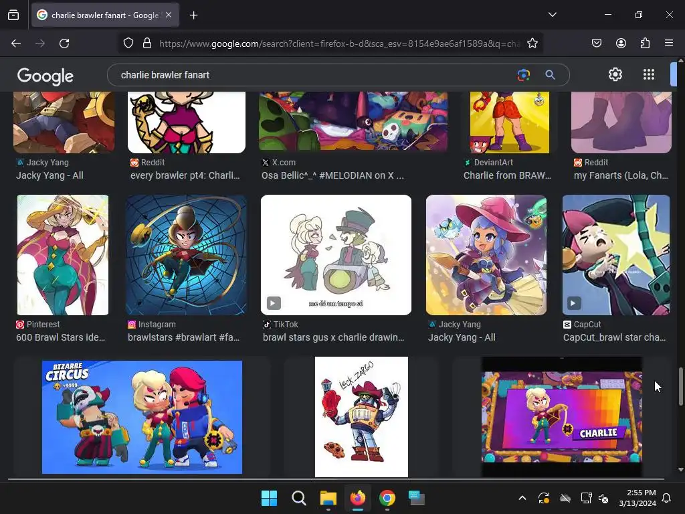Screen dimensions: 685x514
Task: Open the last taskbar app icon
Action: tap(417, 498)
